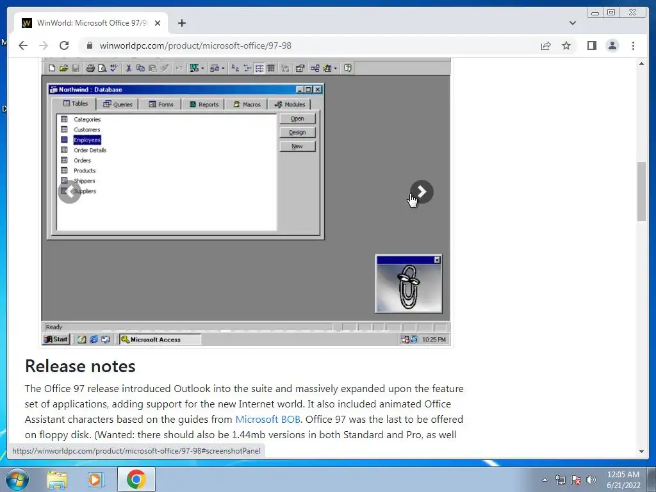656x492 pixels.
Task: Expand the tab search chevron
Action: (x=573, y=23)
